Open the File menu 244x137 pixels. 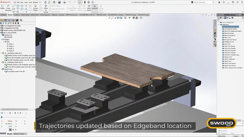[x=15, y=2]
